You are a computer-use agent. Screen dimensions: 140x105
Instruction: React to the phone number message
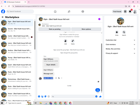56,78
